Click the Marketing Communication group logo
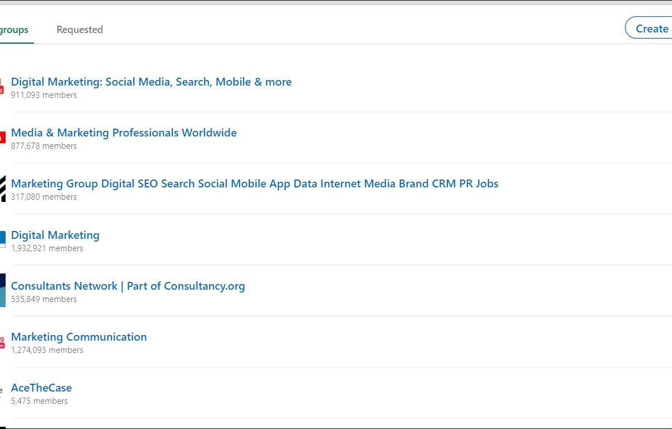 [2, 342]
